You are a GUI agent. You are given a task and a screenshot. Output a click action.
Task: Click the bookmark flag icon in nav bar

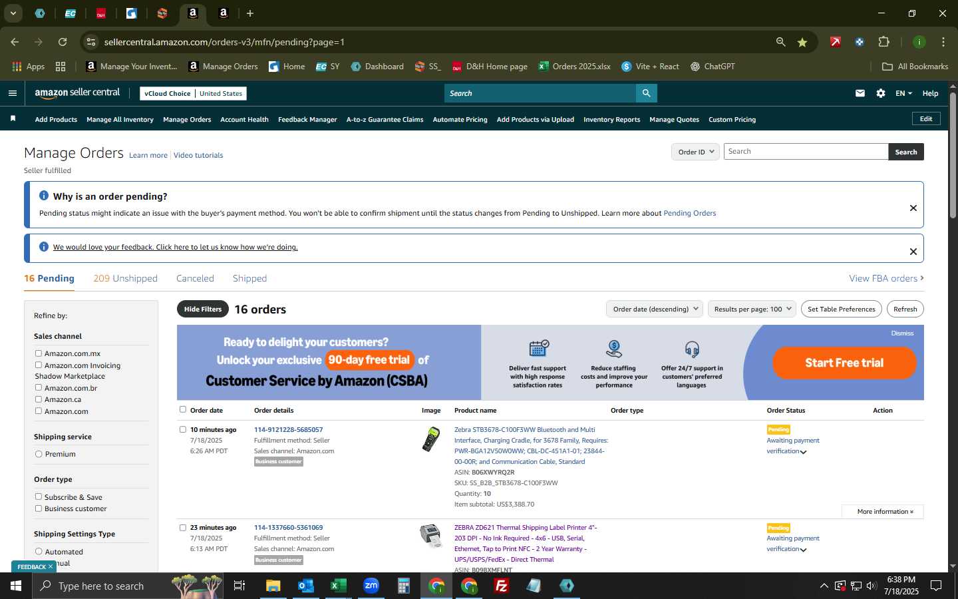13,118
